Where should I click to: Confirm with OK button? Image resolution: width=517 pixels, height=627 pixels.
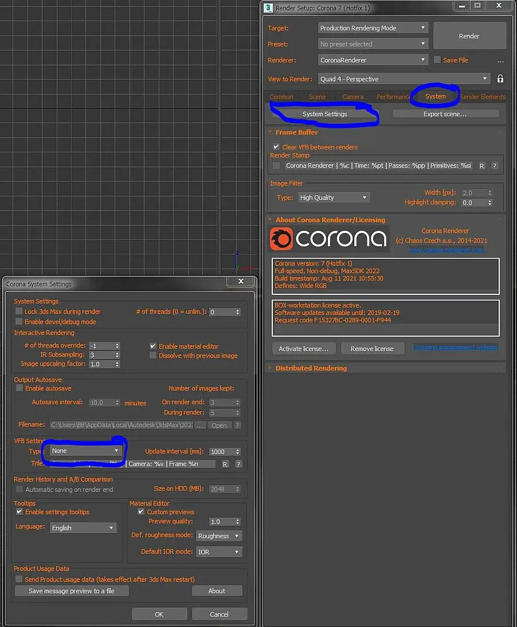pyautogui.click(x=159, y=614)
